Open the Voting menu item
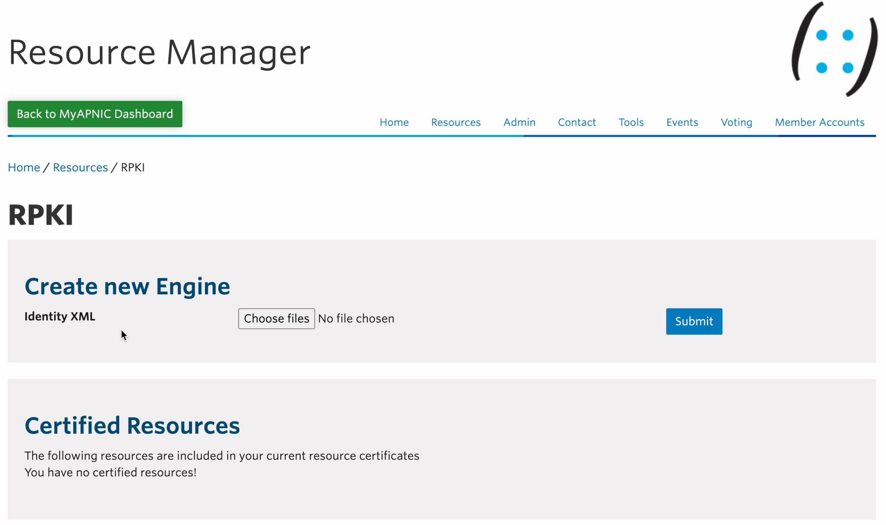The height and width of the screenshot is (525, 886). (x=736, y=122)
